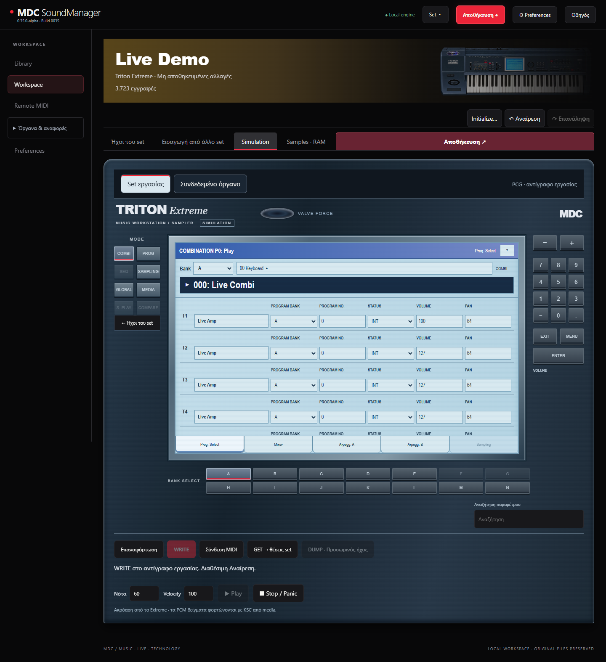Hit the Stop / Panic button
Screen dimensions: 606x662
pyautogui.click(x=278, y=593)
